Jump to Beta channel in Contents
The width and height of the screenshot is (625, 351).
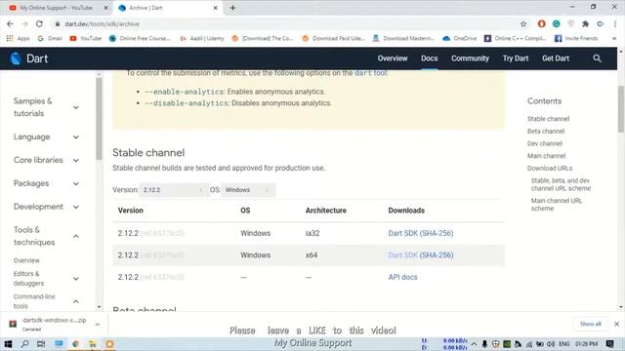[546, 131]
